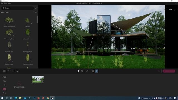Open the hamburger dock menu
Screen dimensions: 178x100
coord(4,71)
